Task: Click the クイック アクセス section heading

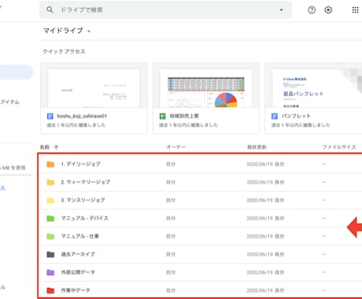Action: 64,52
